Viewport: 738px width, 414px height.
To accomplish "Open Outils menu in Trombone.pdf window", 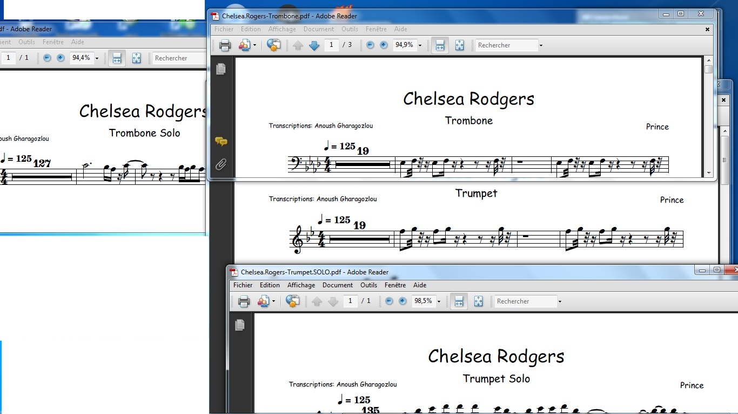I will (350, 29).
